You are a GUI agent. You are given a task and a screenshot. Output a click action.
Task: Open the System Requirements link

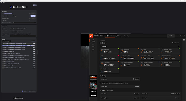8,13
